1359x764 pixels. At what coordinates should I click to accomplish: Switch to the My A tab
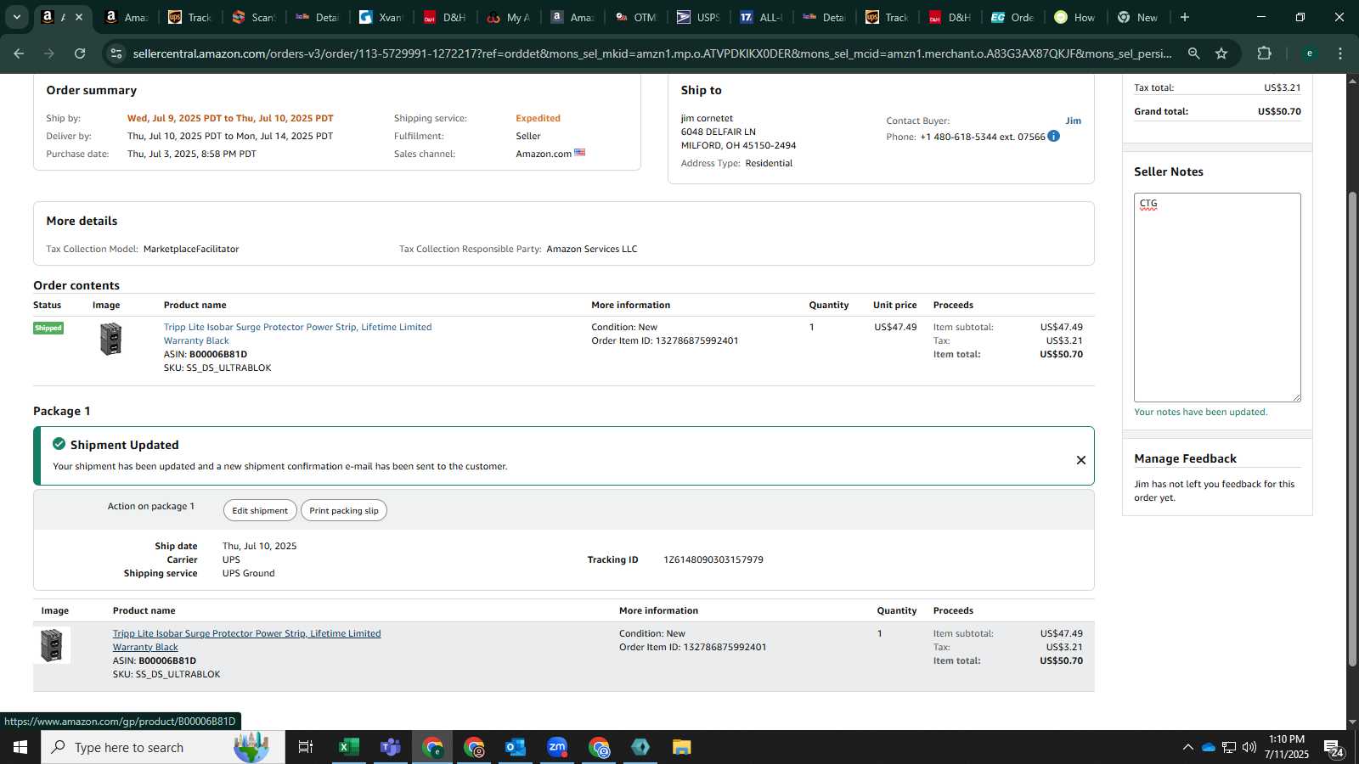click(x=508, y=17)
